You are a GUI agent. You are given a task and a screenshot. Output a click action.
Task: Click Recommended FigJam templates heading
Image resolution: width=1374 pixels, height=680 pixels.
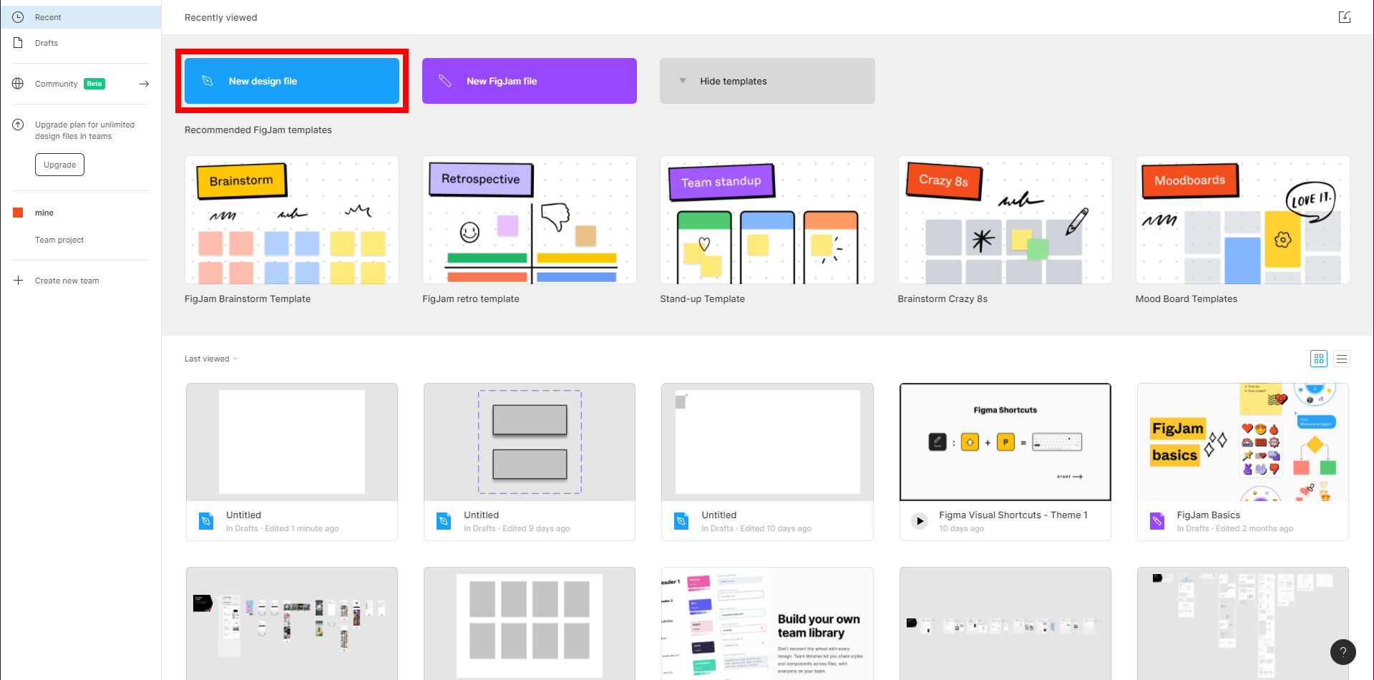[x=258, y=130]
